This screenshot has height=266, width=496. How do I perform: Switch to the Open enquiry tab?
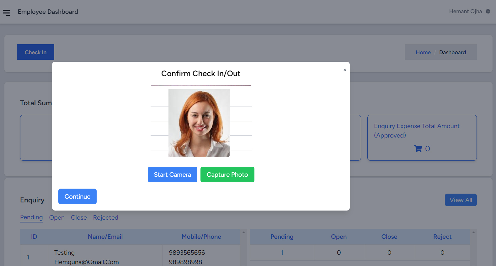57,217
